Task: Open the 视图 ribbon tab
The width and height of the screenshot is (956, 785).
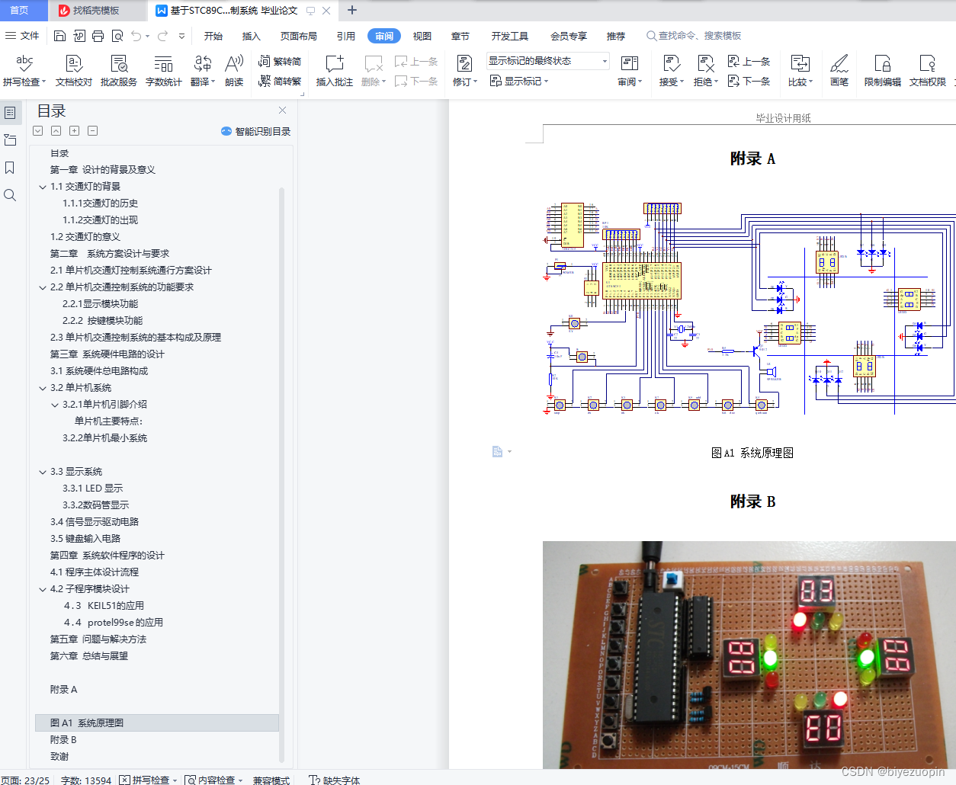Action: pyautogui.click(x=422, y=36)
